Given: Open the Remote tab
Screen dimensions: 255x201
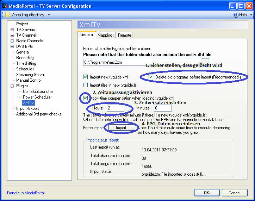Looking at the screenshot, I should (124, 35).
